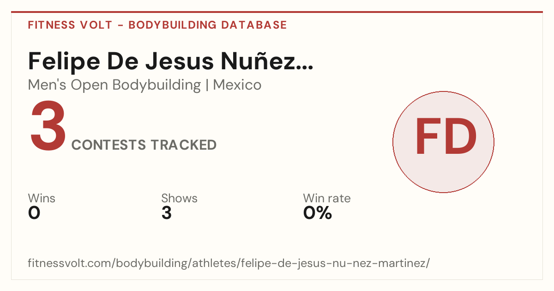Image resolution: width=554 pixels, height=291 pixels.
Task: Click the Shows stat label
Action: coord(179,198)
